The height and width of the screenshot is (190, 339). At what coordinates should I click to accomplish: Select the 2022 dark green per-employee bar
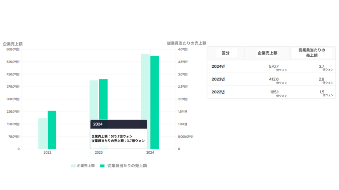(x=52, y=130)
